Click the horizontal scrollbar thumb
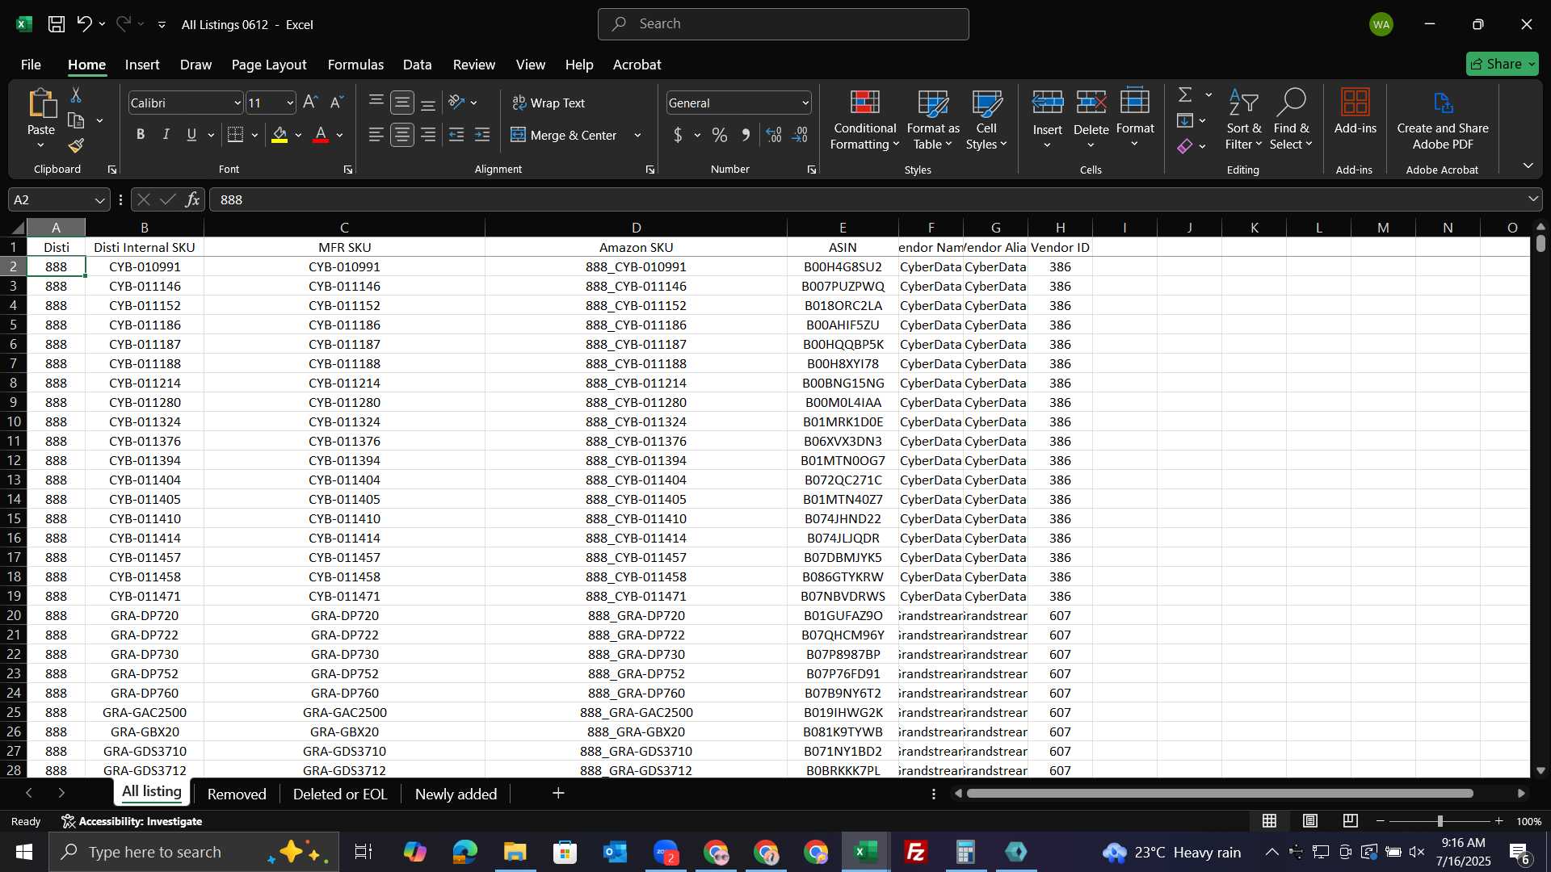 tap(1220, 794)
